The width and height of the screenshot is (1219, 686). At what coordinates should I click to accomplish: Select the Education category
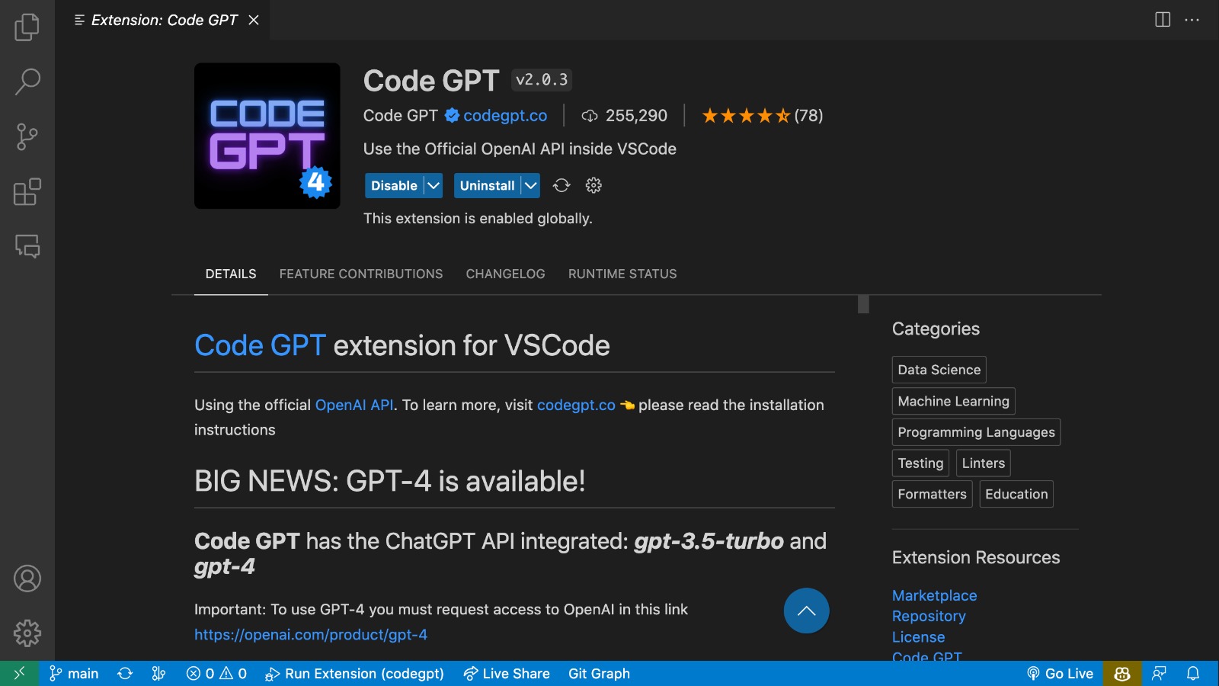pyautogui.click(x=1016, y=494)
